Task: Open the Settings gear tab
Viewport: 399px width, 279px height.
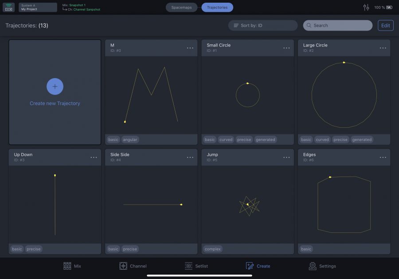Action: (x=322, y=266)
